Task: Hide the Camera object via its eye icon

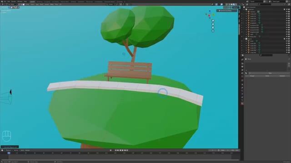Action: pos(287,12)
